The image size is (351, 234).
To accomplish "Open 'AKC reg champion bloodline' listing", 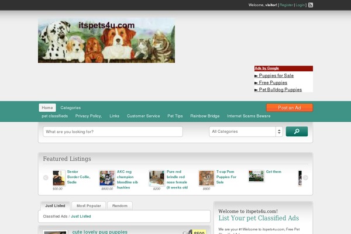I will point(128,180).
